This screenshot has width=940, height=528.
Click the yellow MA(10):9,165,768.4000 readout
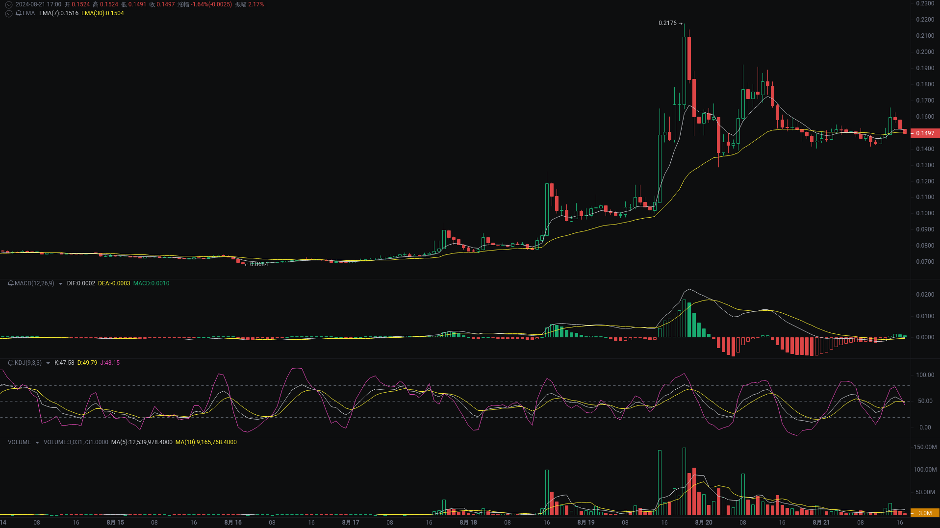pyautogui.click(x=206, y=442)
